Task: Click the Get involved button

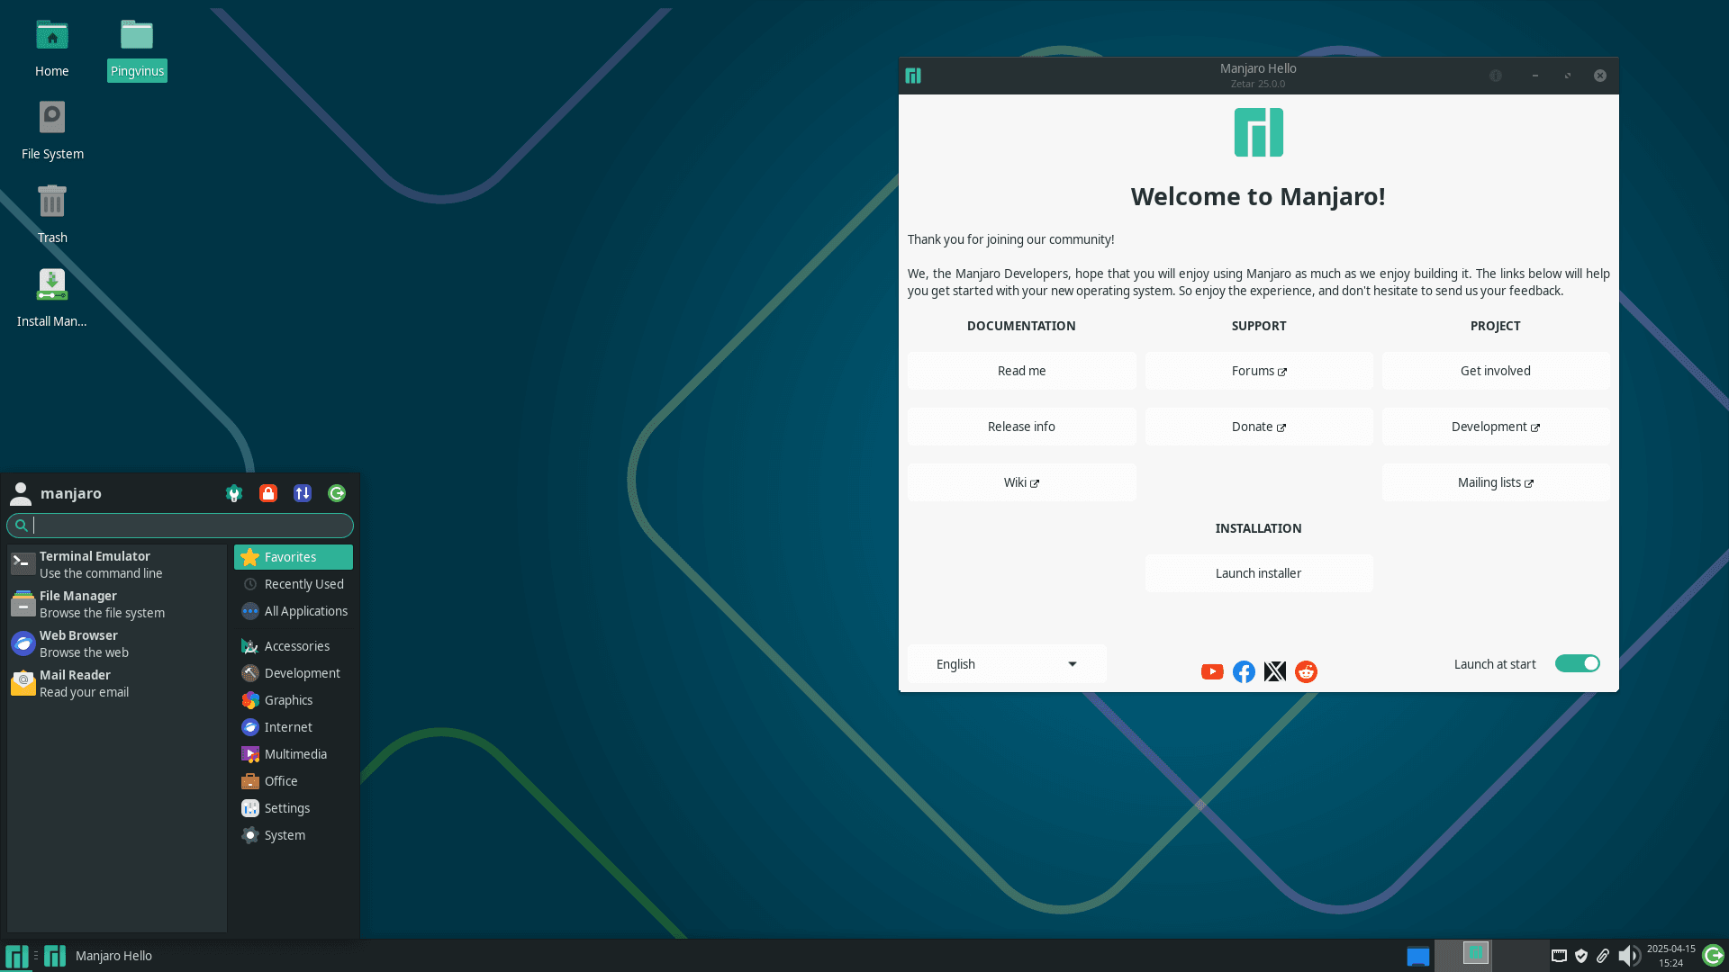Action: (x=1496, y=371)
